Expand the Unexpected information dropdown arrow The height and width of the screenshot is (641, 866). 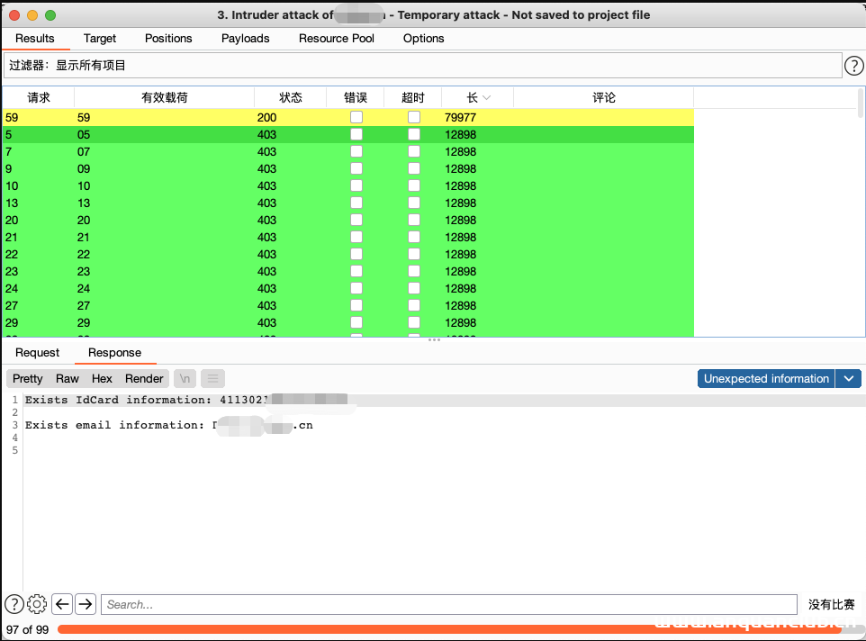(848, 379)
